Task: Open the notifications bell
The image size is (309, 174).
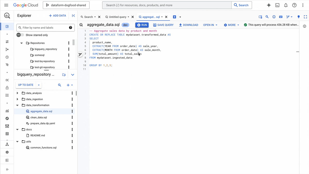Action: tap(286, 5)
